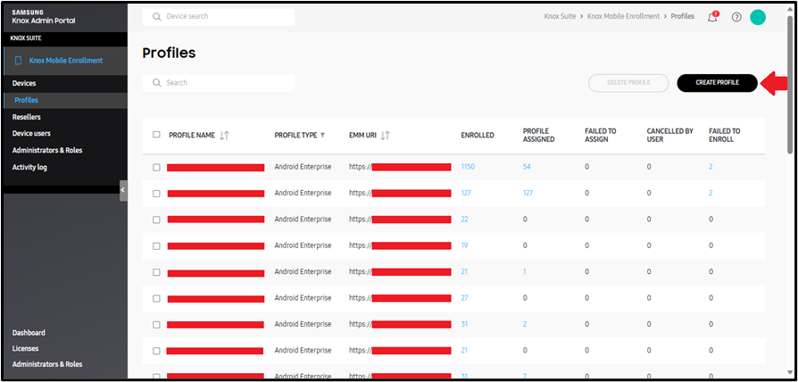
Task: Open the notifications bell icon
Action: (712, 17)
